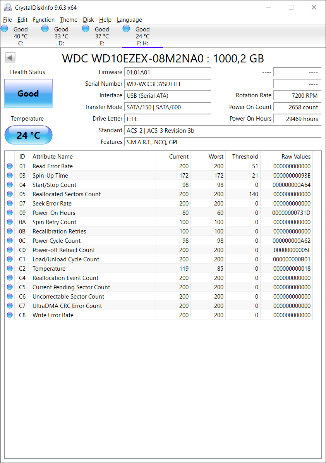Screen dimensions: 326x463
Task: Click the status dot beside Reallocated Sectors Count
Action: [9, 194]
